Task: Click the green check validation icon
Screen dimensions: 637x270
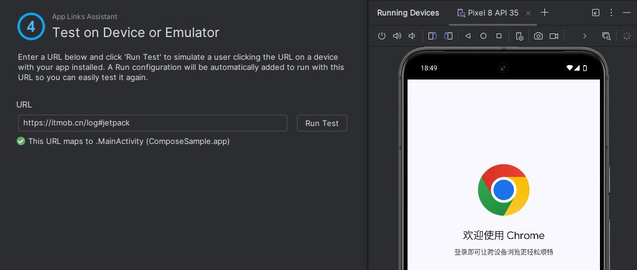Action: [x=21, y=142]
